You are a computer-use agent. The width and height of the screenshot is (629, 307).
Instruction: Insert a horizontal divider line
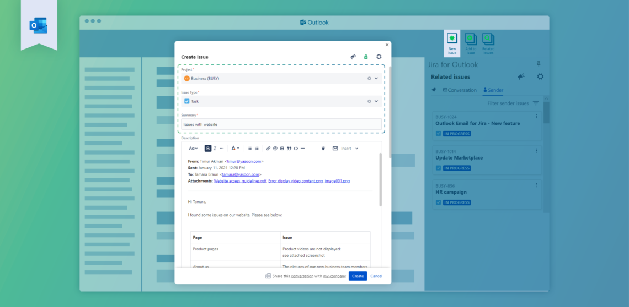pos(302,149)
